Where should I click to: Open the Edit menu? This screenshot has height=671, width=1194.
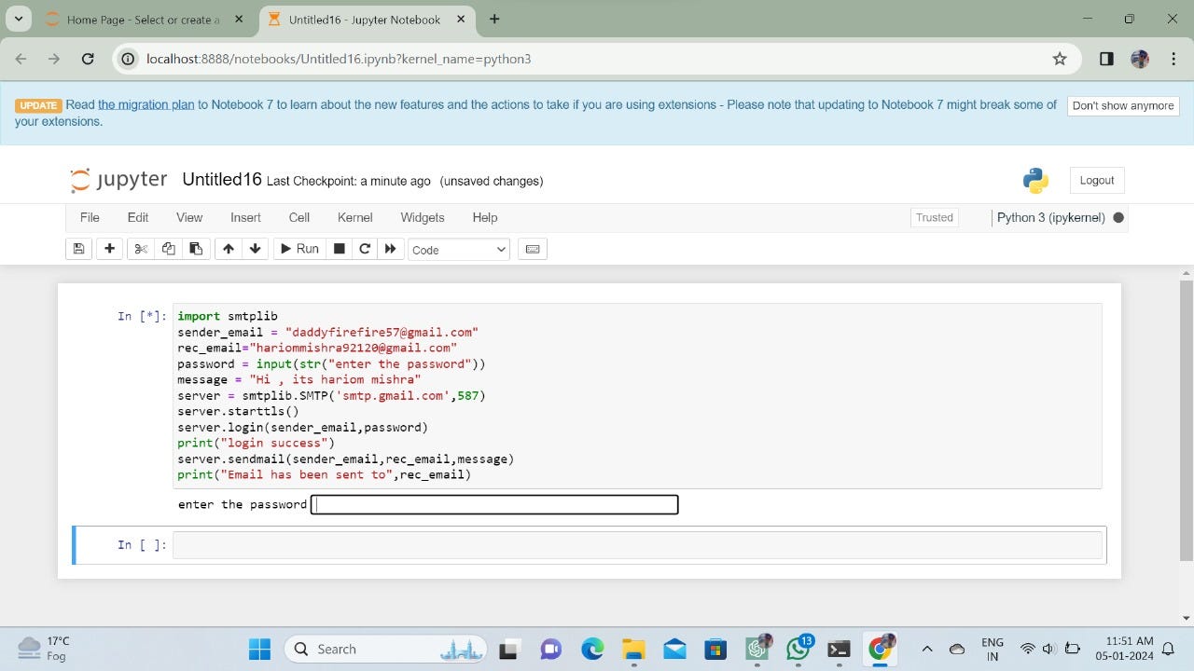[138, 217]
